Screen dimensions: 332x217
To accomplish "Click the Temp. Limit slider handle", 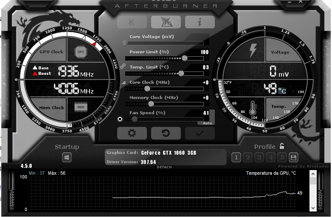I will (181, 73).
